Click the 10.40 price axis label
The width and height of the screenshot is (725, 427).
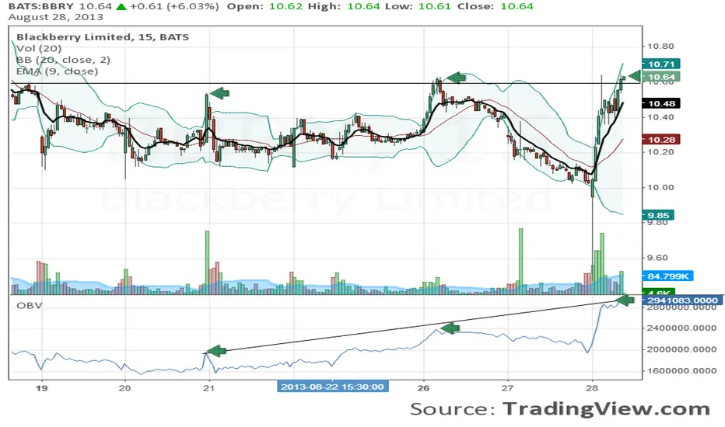pyautogui.click(x=660, y=116)
